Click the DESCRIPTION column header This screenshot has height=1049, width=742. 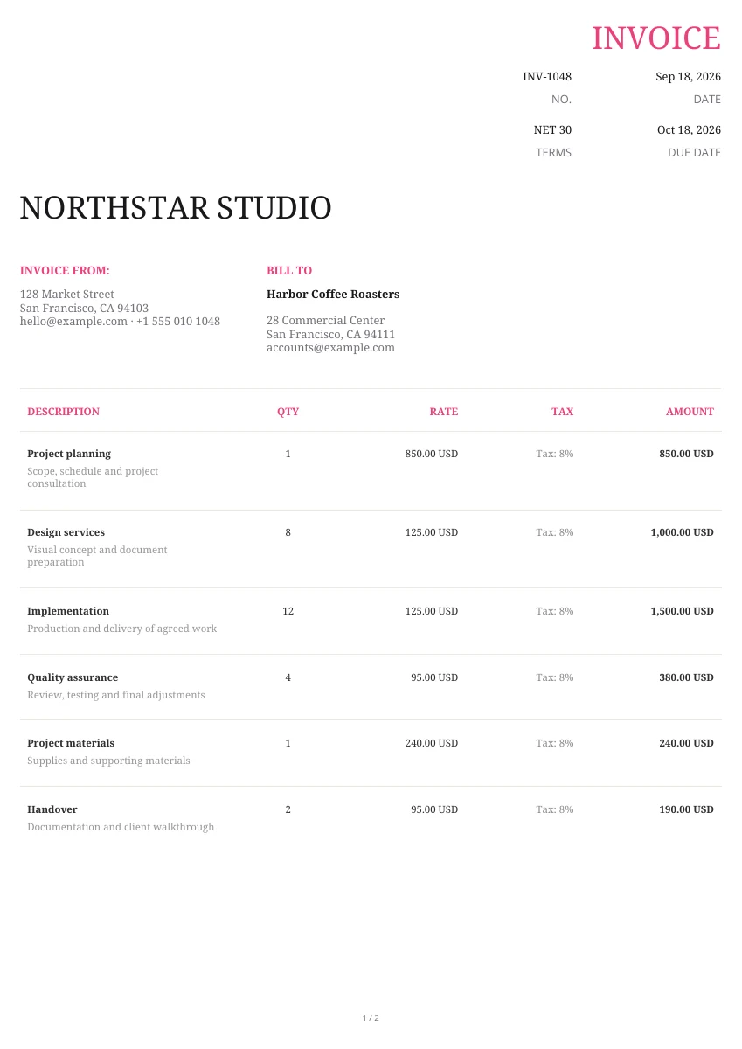64,412
